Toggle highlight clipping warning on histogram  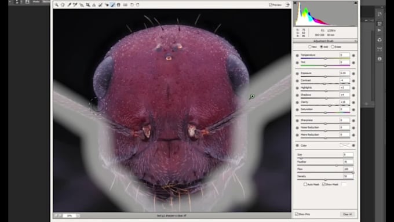click(356, 3)
